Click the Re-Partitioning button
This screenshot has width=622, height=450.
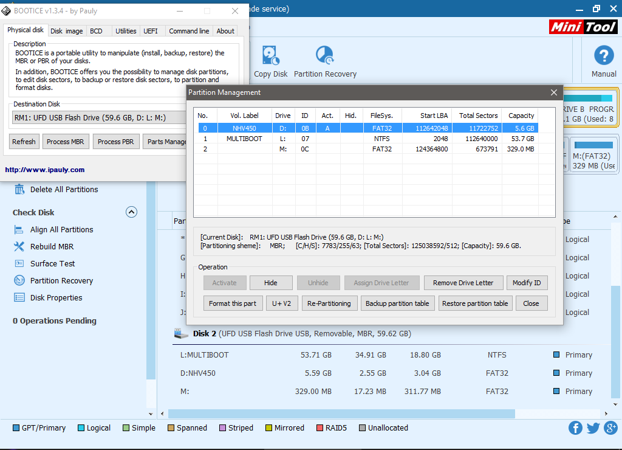(x=329, y=303)
